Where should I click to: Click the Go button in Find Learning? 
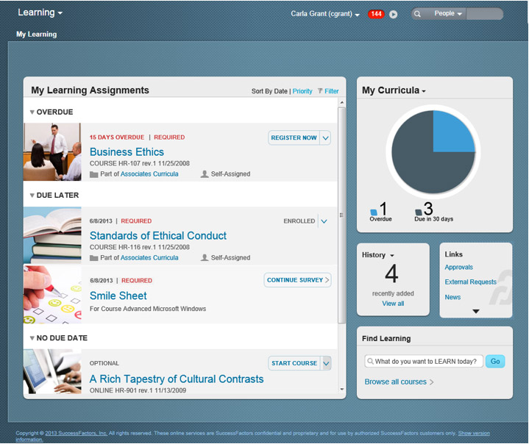pyautogui.click(x=495, y=362)
